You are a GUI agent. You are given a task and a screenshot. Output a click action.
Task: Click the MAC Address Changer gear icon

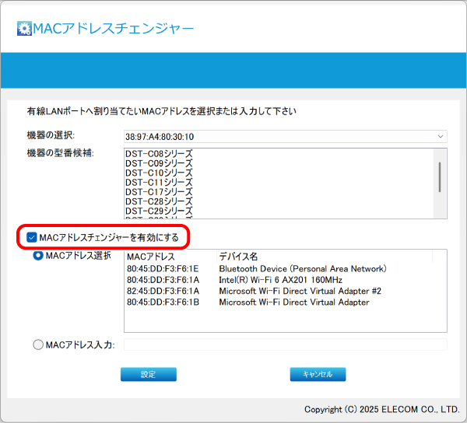pos(24,29)
